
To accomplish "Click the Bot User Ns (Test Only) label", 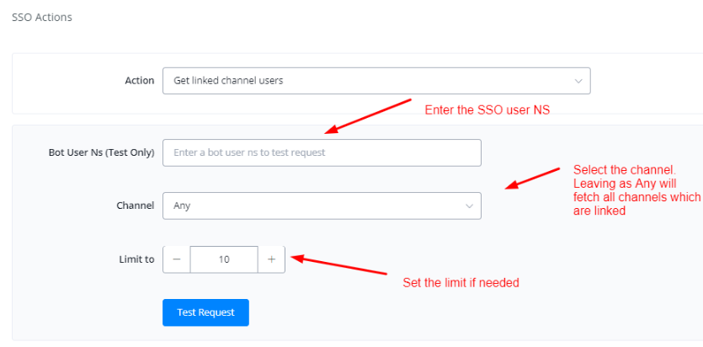I will point(101,152).
